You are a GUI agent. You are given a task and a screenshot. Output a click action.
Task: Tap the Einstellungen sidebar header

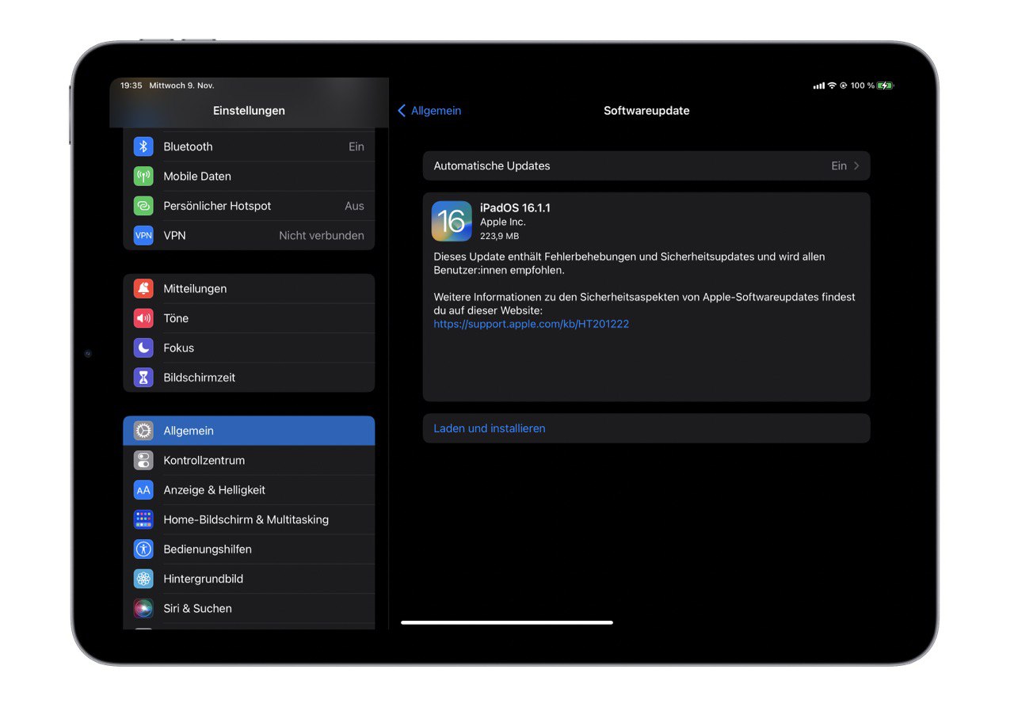249,111
